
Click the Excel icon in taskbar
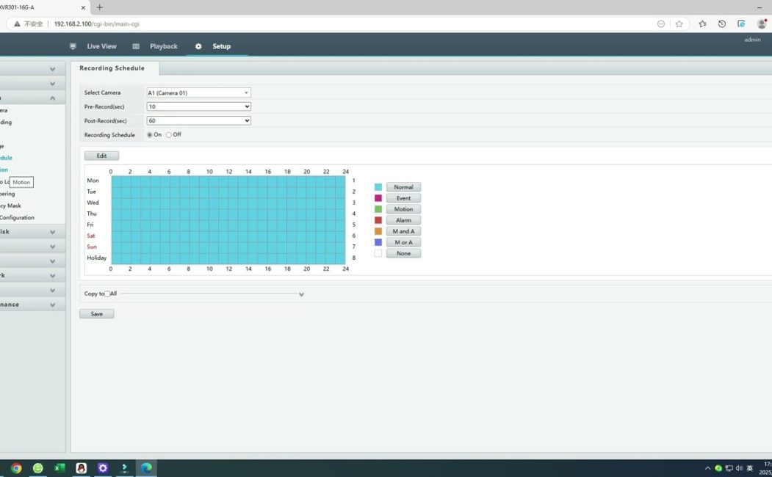59,468
